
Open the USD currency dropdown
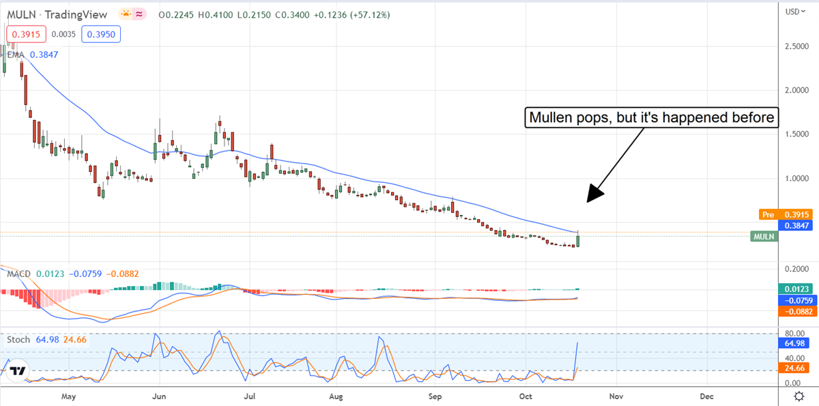tap(794, 12)
